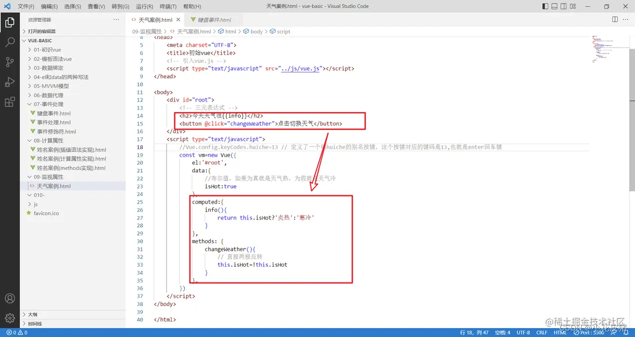
Task: Open the 编辑(E) menu
Action: tap(49, 6)
